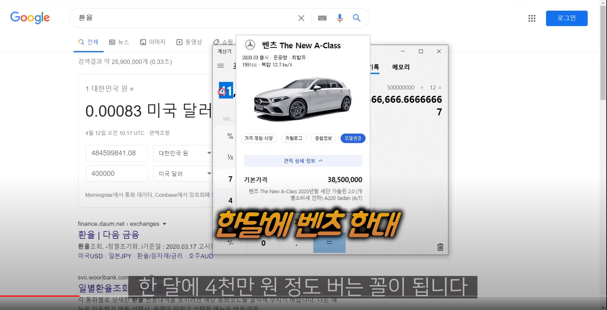
Task: Edit the 400000 dollar amount field
Action: coord(117,173)
